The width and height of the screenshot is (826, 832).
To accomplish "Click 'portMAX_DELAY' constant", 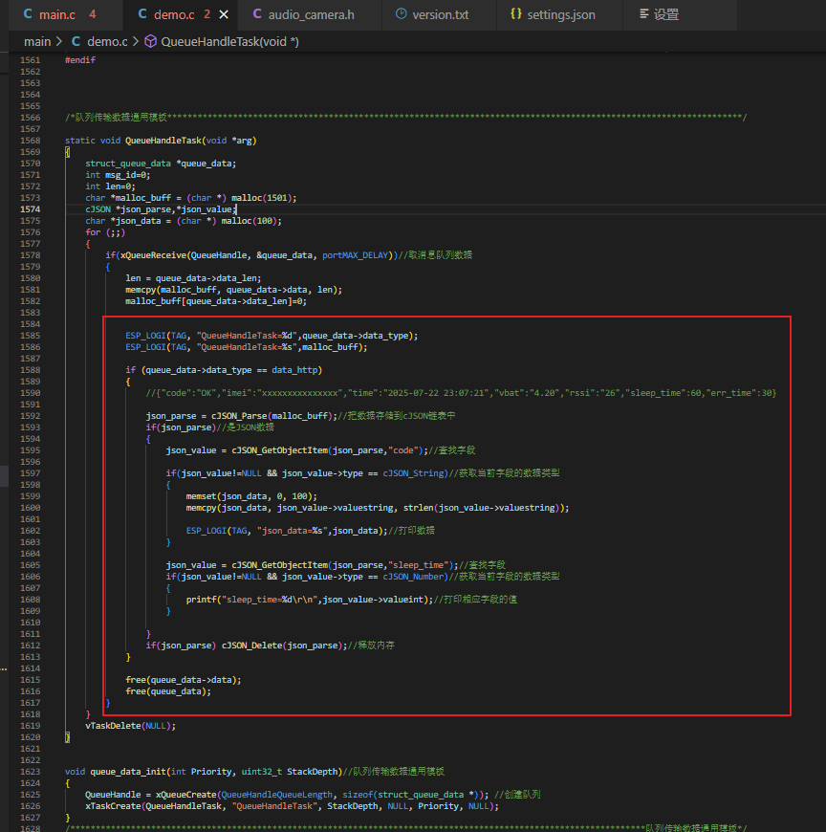I will tap(355, 254).
